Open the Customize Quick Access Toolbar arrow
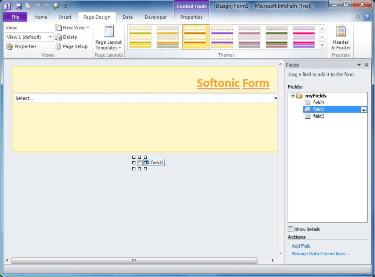The width and height of the screenshot is (375, 277). pyautogui.click(x=65, y=7)
